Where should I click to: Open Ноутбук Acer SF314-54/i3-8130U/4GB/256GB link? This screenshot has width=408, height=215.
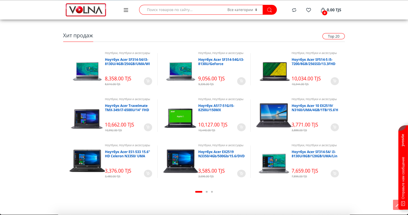pos(127,62)
